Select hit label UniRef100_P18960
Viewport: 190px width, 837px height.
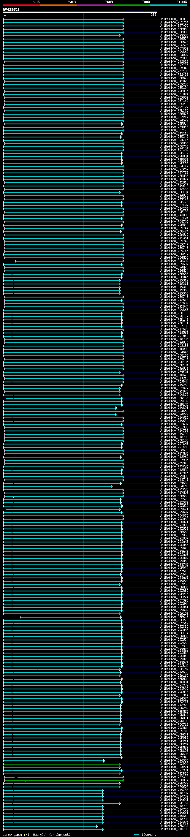[x=174, y=457]
